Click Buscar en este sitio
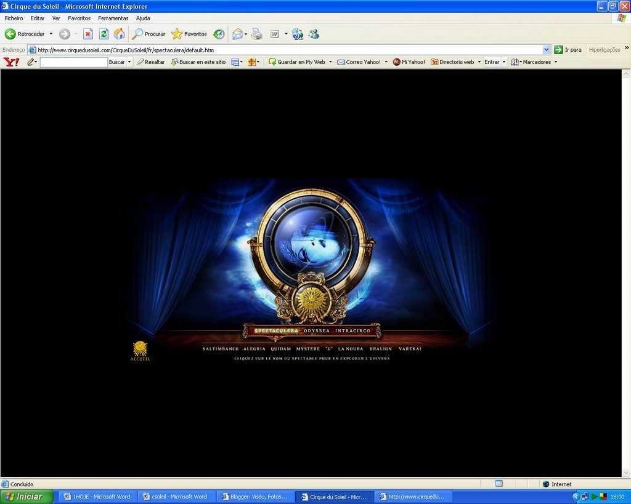Image resolution: width=631 pixels, height=504 pixels. (198, 62)
